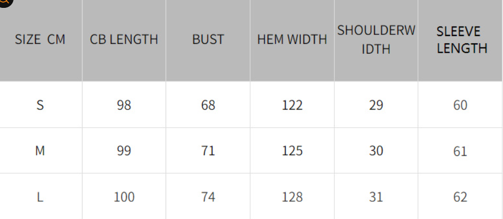Select the hem width value 125
The image size is (503, 219).
[x=292, y=151]
